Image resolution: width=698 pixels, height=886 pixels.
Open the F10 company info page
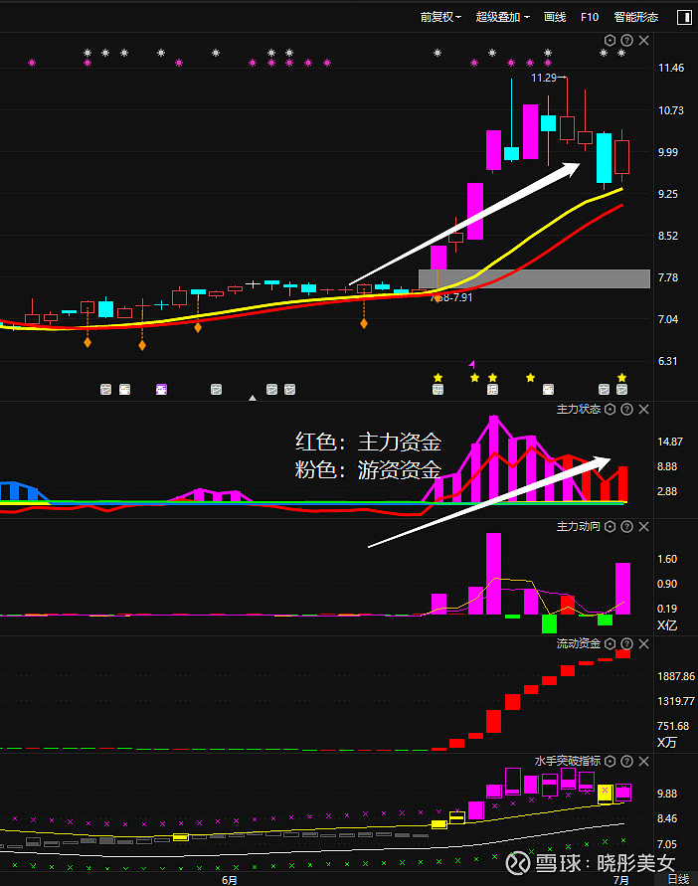[590, 17]
